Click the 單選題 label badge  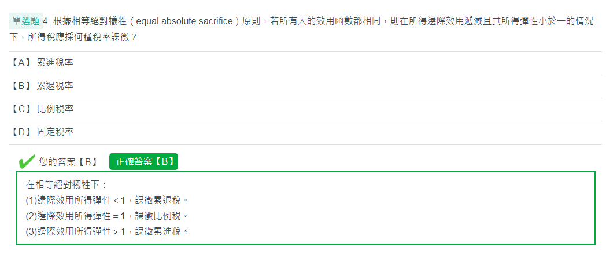(x=26, y=21)
